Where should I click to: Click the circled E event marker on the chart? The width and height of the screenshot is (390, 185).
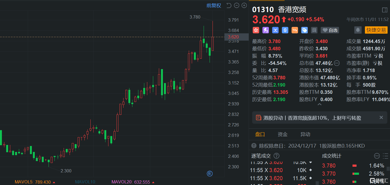(210, 173)
